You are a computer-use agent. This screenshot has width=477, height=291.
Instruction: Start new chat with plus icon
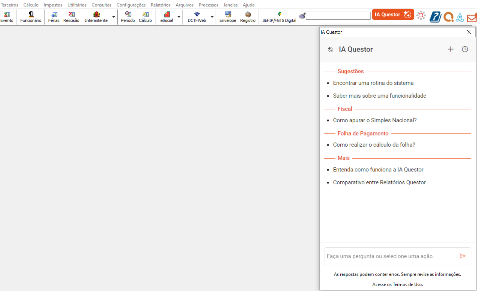tap(450, 49)
